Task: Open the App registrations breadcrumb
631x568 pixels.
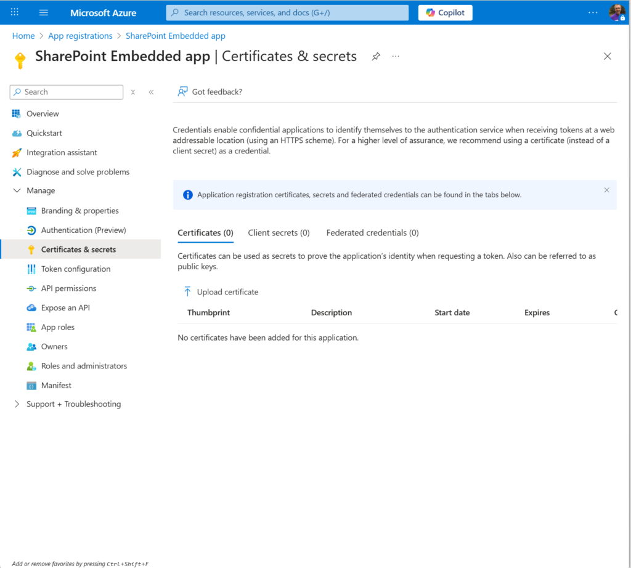Action: (x=80, y=36)
